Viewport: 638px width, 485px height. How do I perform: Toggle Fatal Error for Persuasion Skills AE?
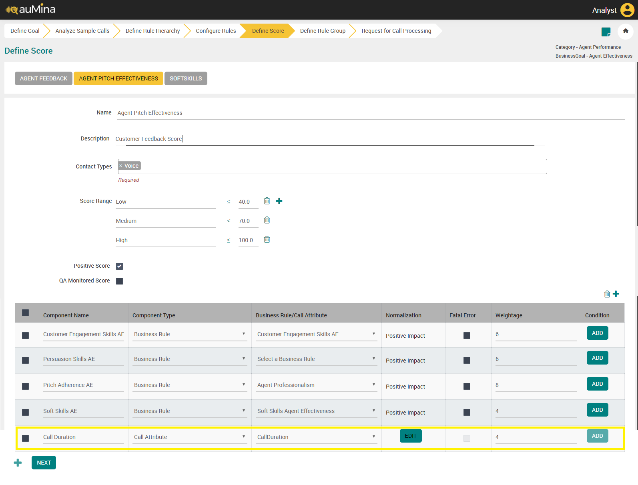pyautogui.click(x=467, y=360)
